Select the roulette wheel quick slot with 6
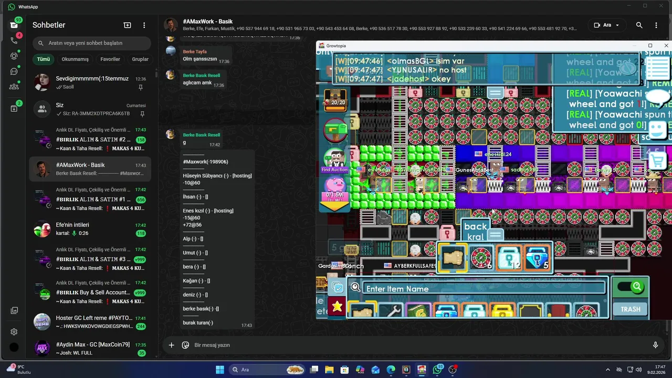672x378 pixels. tap(481, 258)
